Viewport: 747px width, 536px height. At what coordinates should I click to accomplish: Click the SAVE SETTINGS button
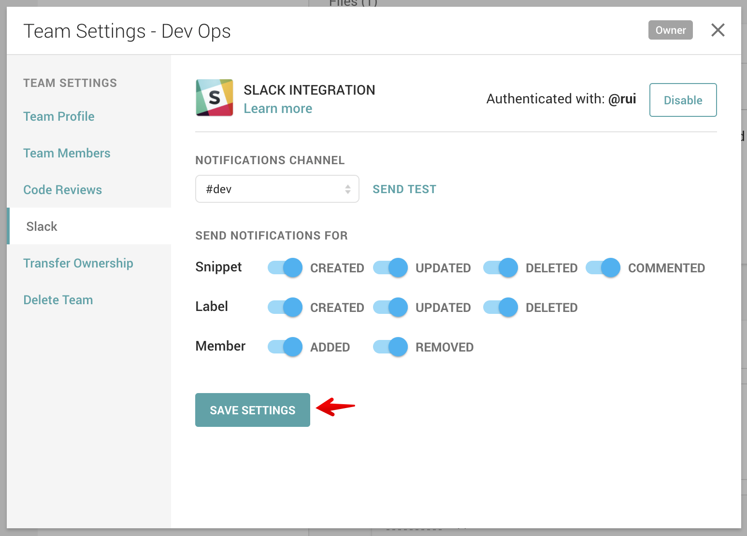[x=253, y=410]
